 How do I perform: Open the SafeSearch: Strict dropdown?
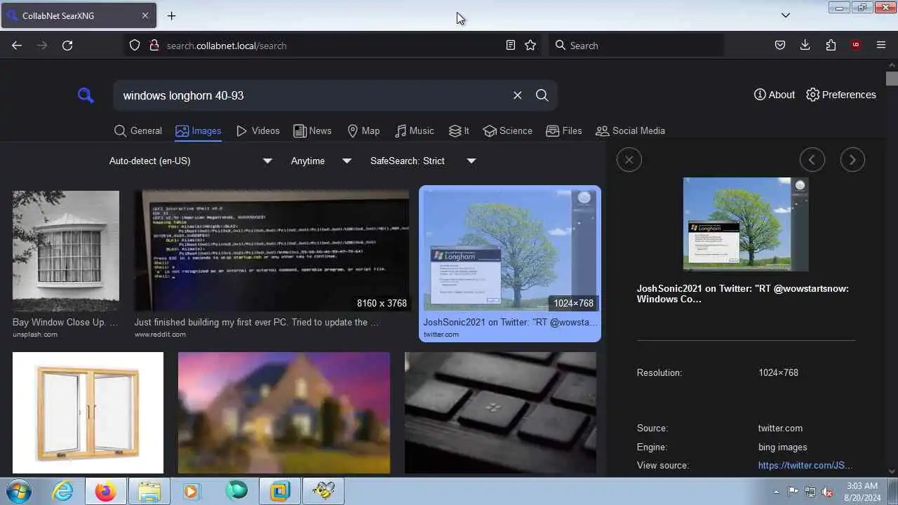click(423, 161)
